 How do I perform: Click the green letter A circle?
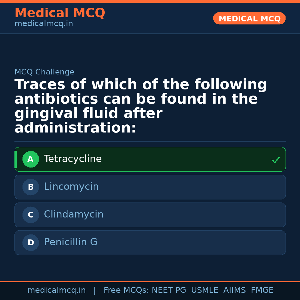point(31,159)
